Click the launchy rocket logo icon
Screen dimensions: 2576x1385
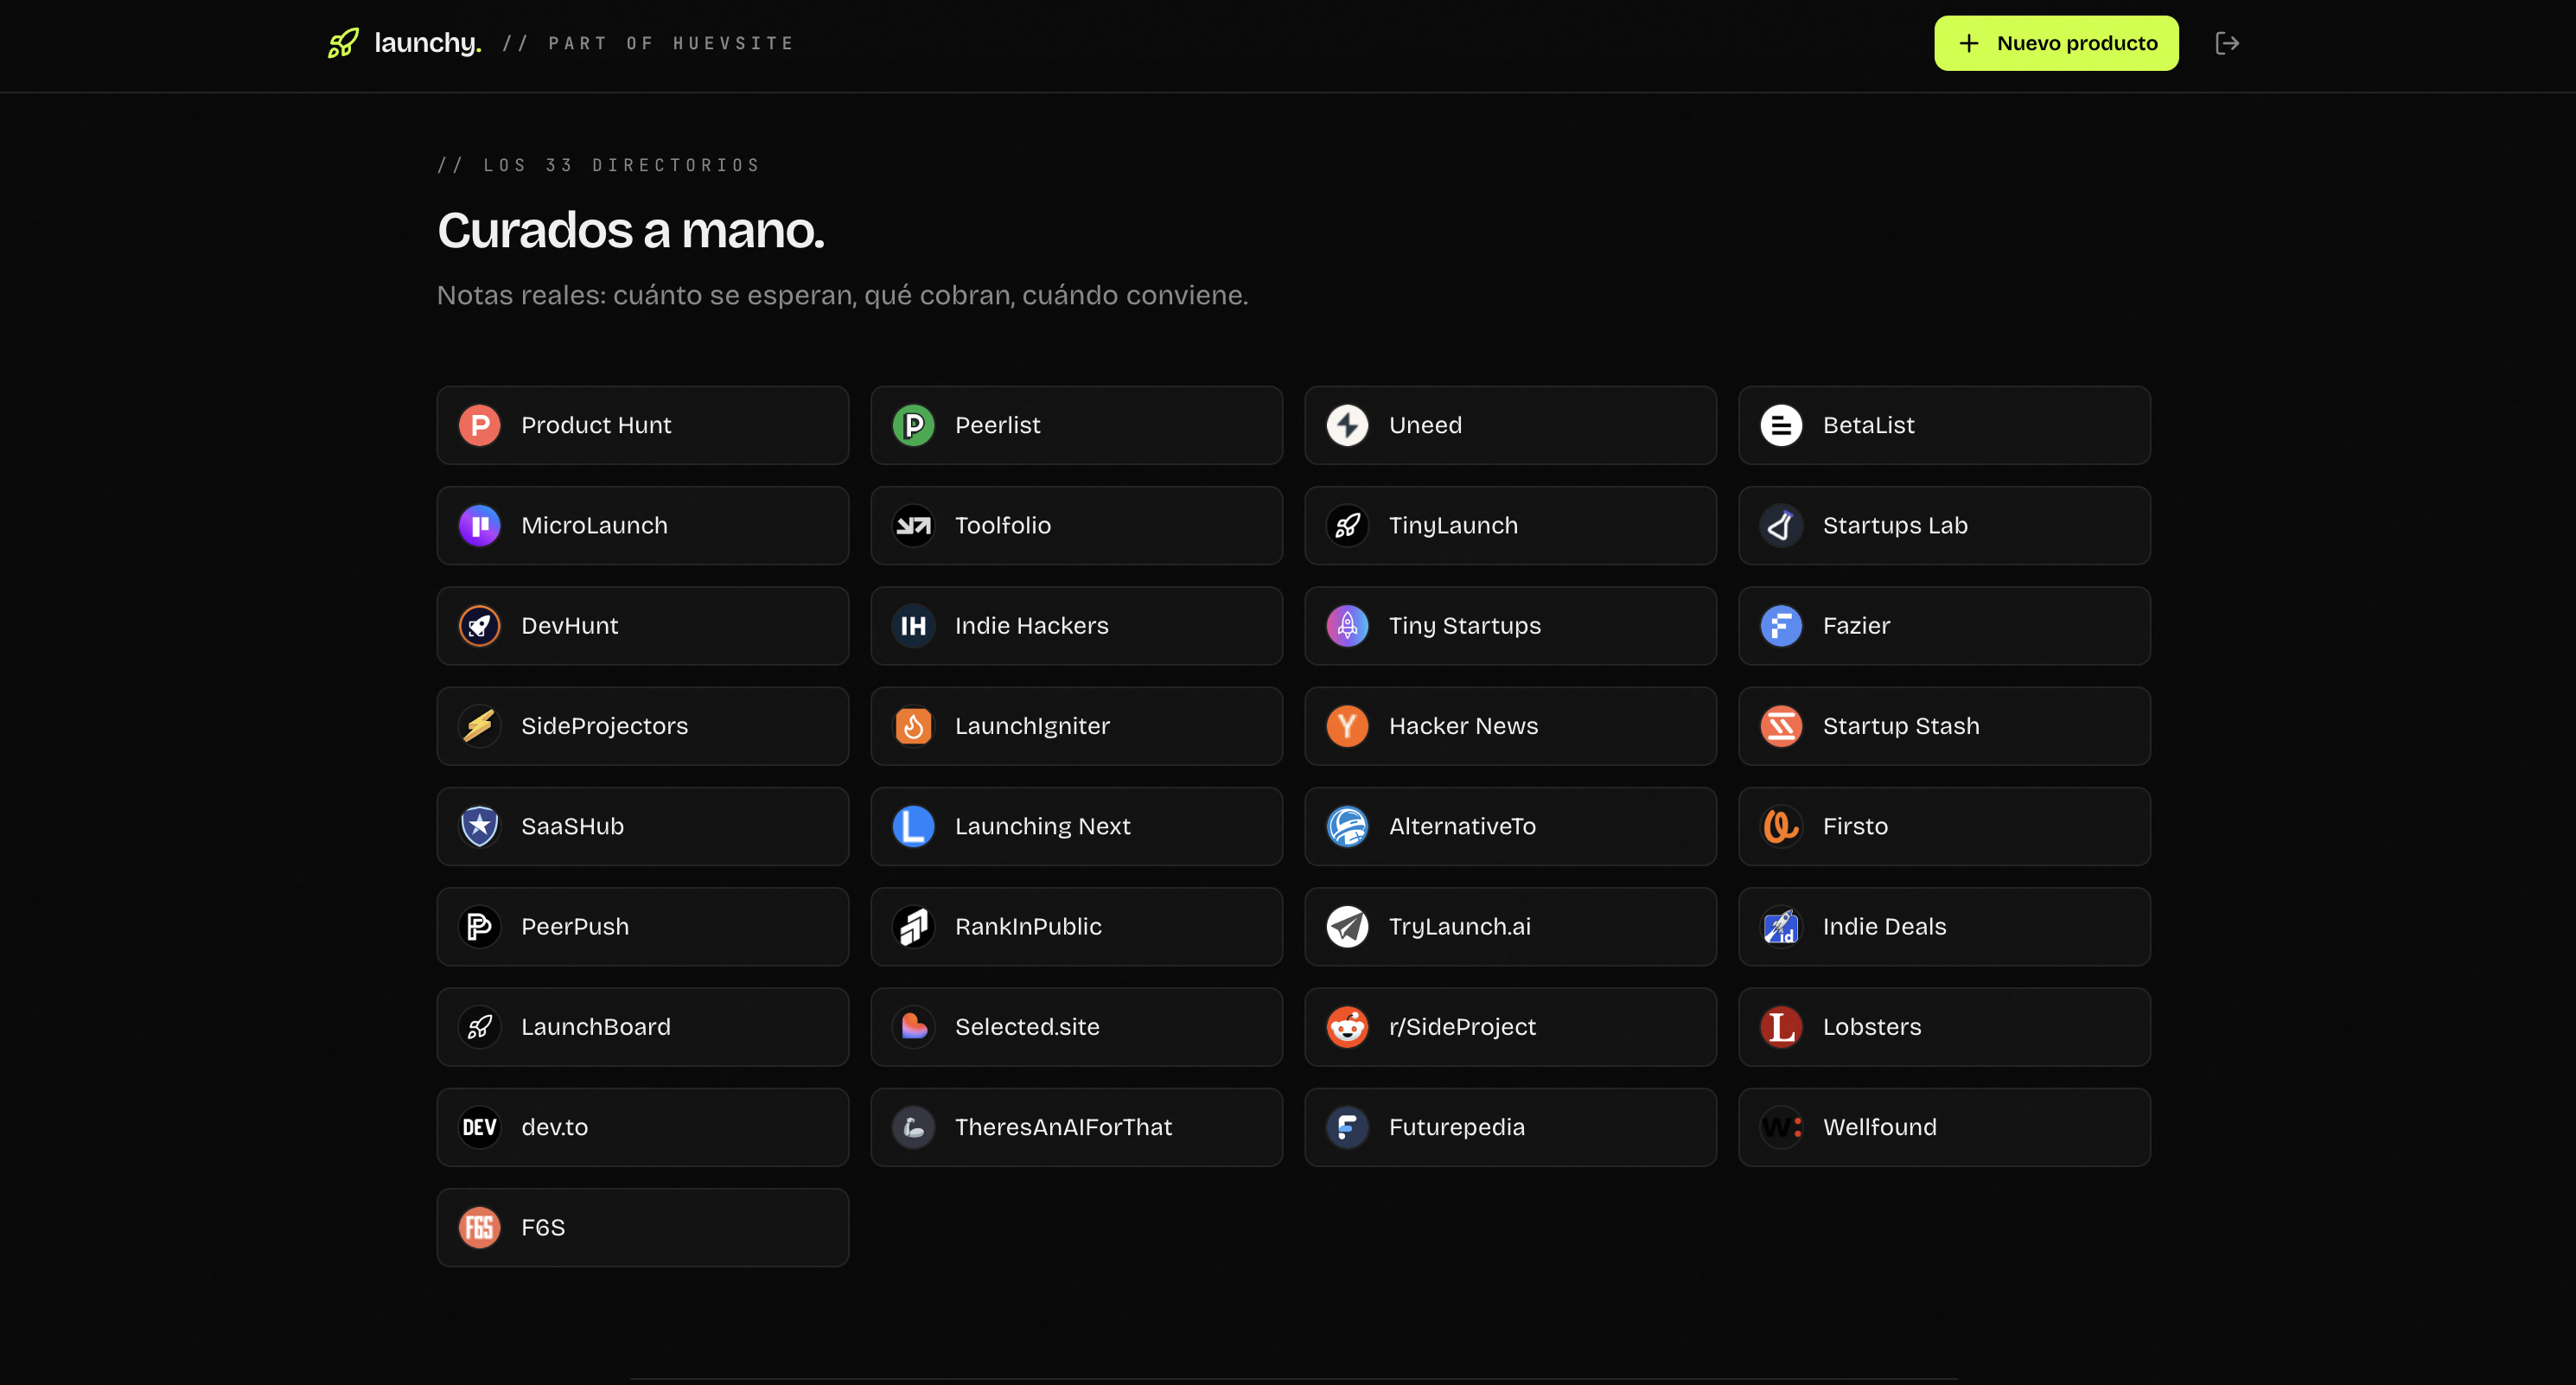[x=343, y=43]
